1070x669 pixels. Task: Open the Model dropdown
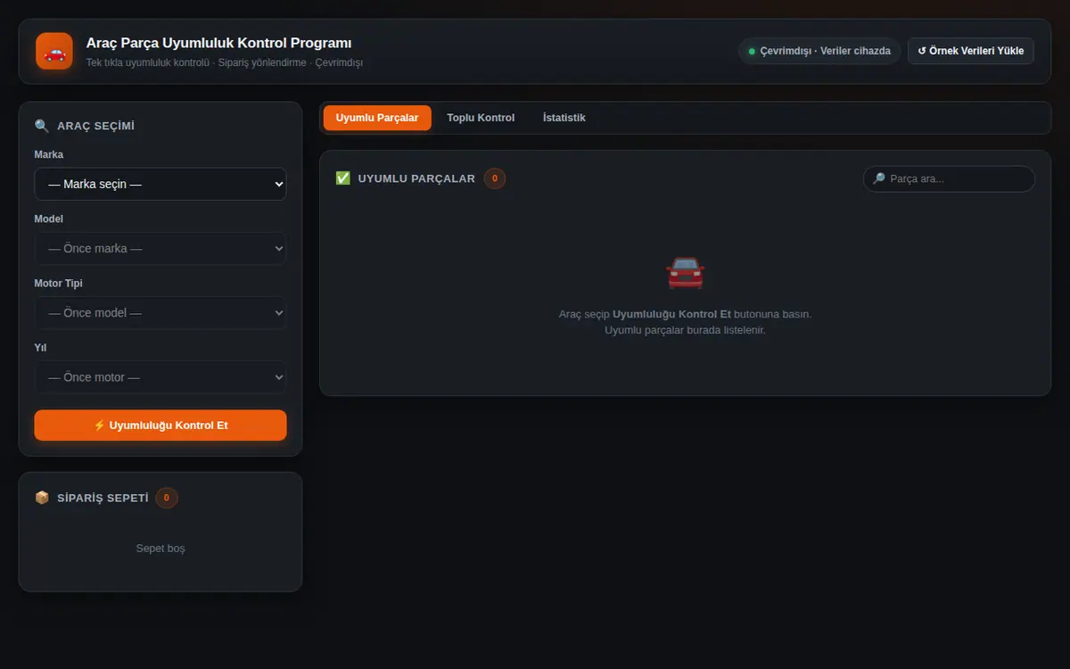tap(160, 249)
